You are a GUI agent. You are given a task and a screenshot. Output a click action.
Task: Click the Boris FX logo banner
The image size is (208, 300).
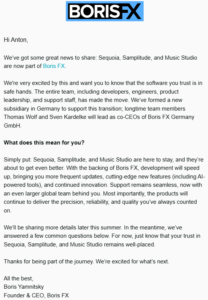[x=105, y=11]
